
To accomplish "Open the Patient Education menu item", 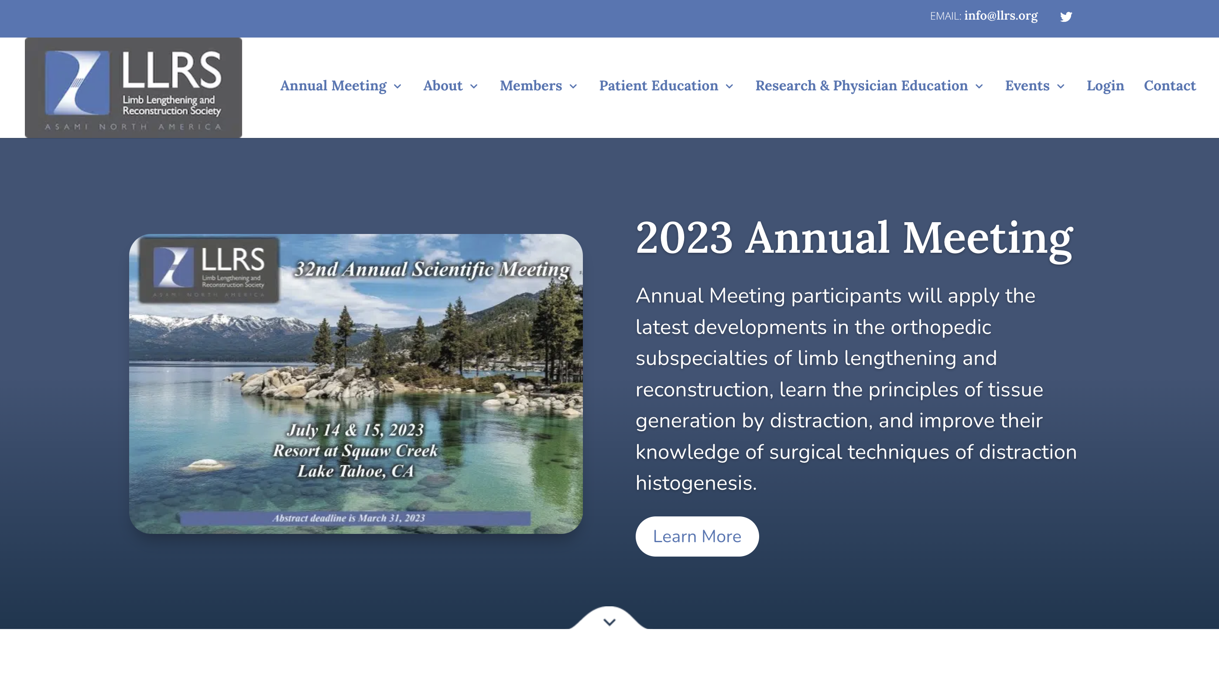I will pyautogui.click(x=658, y=86).
